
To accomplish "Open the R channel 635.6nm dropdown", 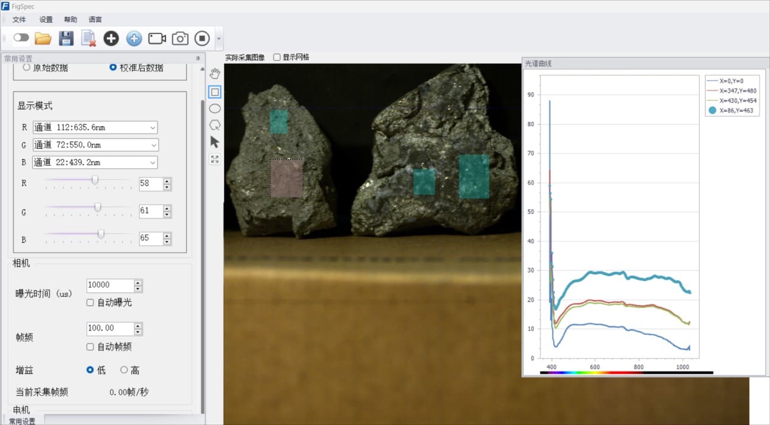I will (x=95, y=127).
